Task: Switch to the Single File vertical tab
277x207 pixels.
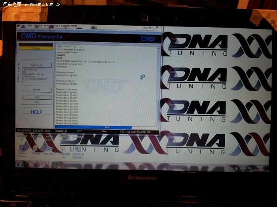Action: coord(18,67)
